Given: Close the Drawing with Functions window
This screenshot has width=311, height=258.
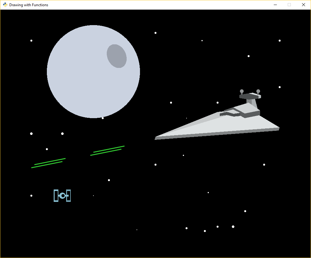Looking at the screenshot, I should (x=304, y=5).
